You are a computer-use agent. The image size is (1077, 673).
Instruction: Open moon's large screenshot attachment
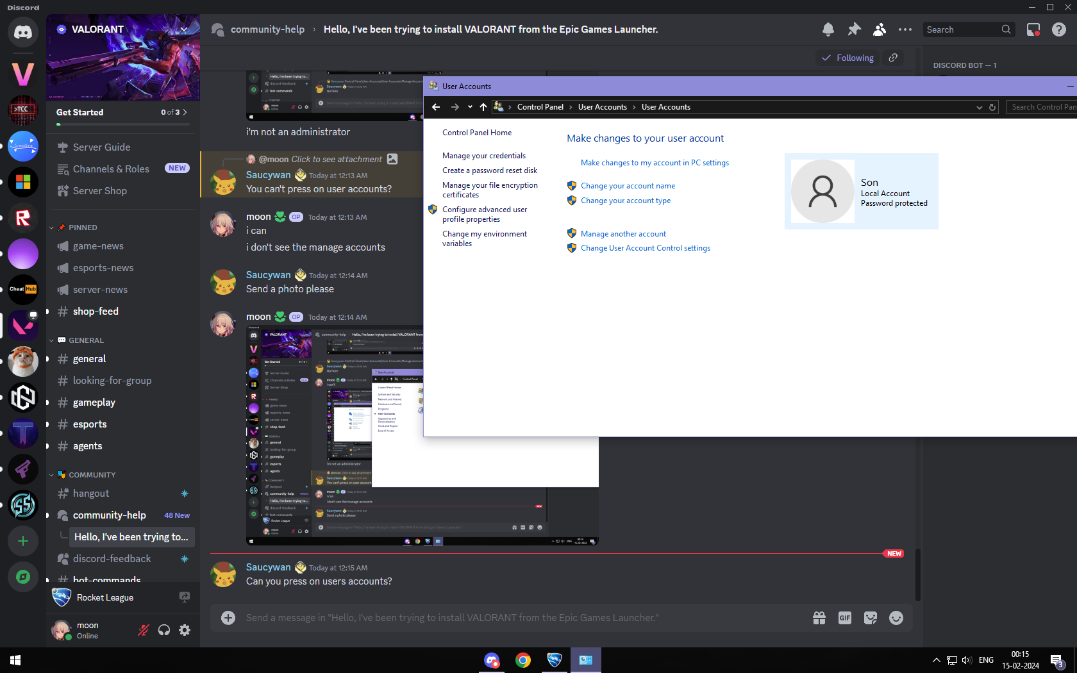[422, 436]
